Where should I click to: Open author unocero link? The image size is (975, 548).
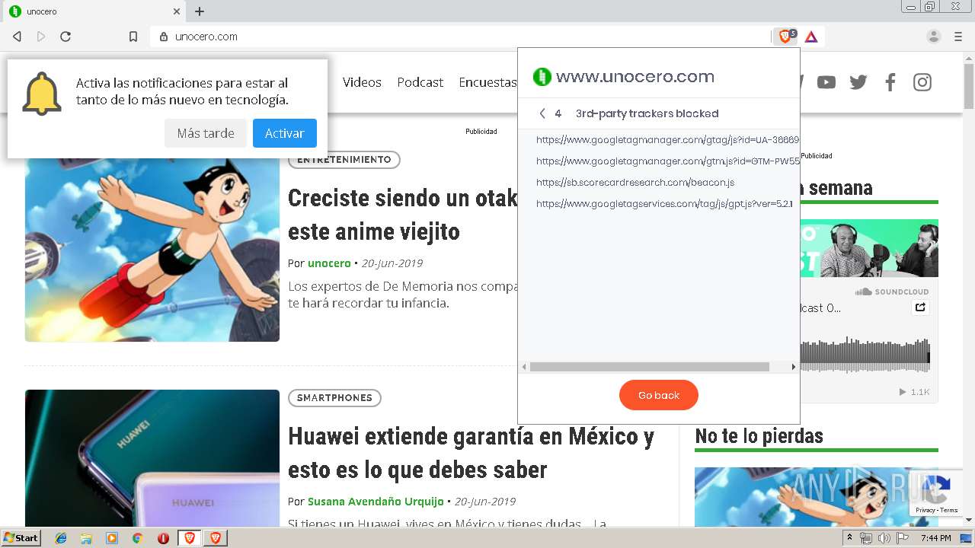[329, 263]
